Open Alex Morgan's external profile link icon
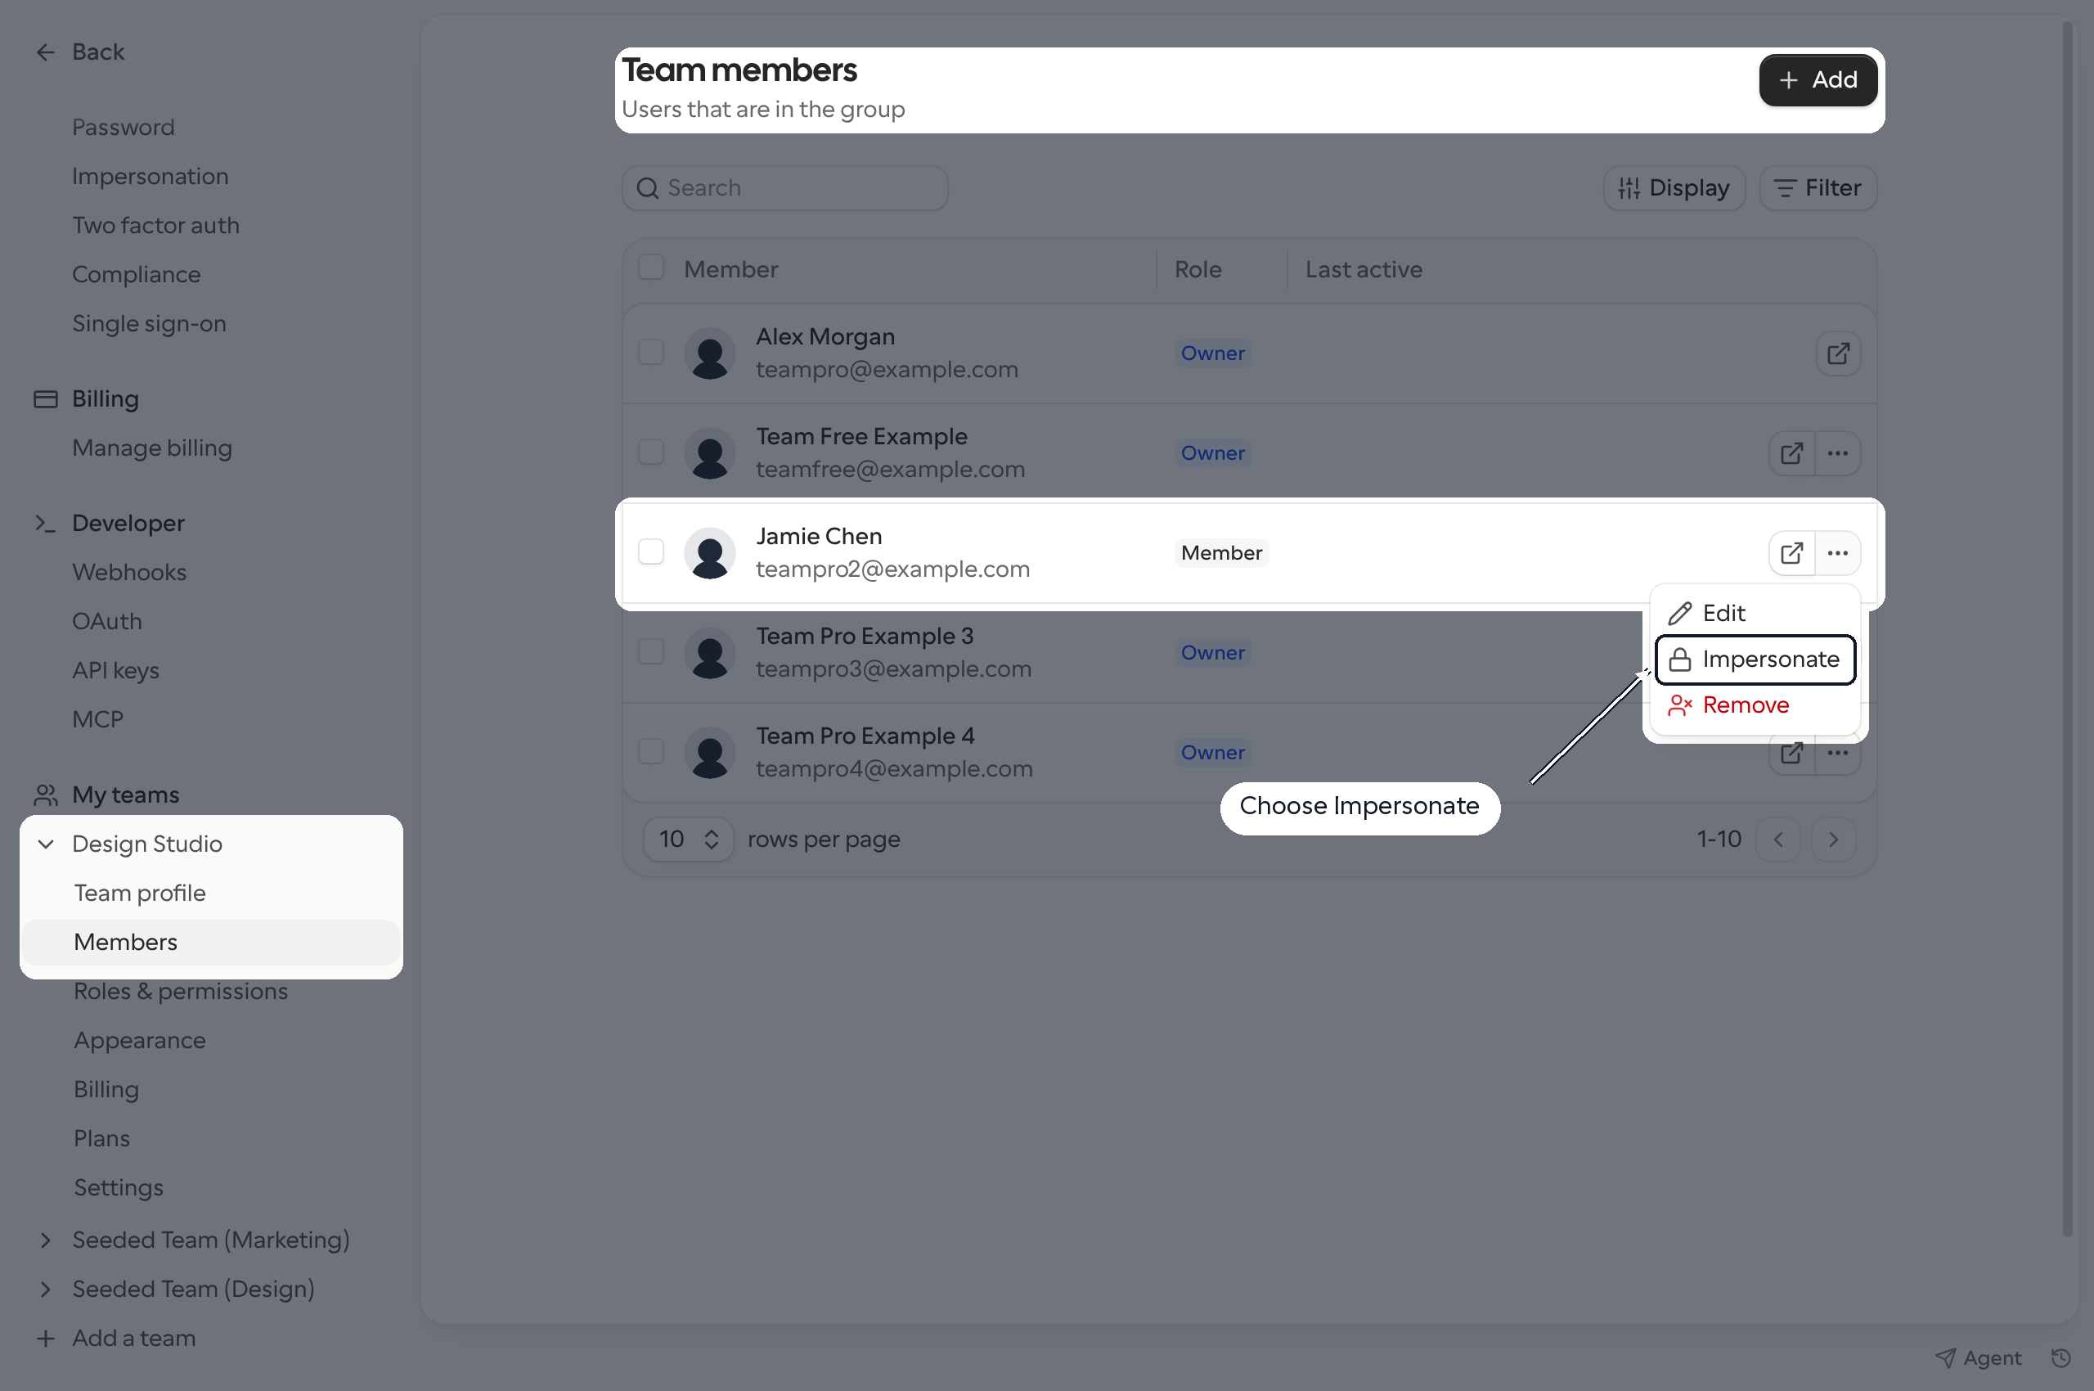Image resolution: width=2094 pixels, height=1391 pixels. pos(1838,353)
